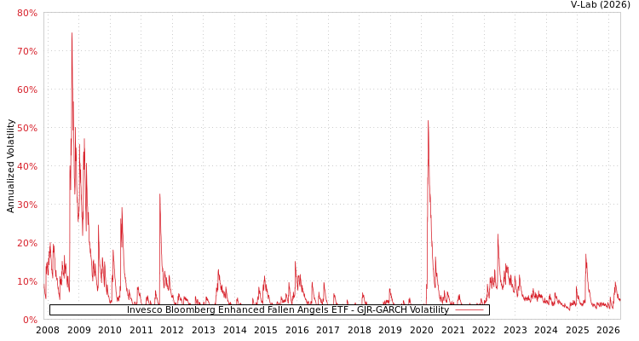Click the 2011 x-axis label

pyautogui.click(x=141, y=330)
